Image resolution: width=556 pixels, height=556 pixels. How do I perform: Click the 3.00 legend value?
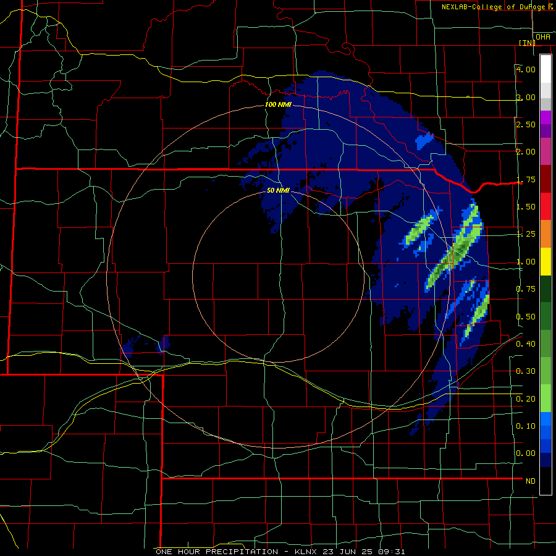(526, 97)
